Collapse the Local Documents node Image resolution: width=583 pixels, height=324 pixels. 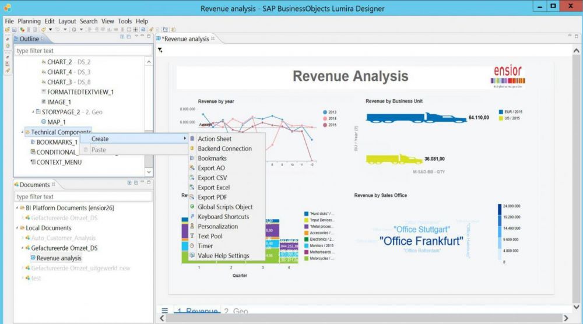[17, 228]
